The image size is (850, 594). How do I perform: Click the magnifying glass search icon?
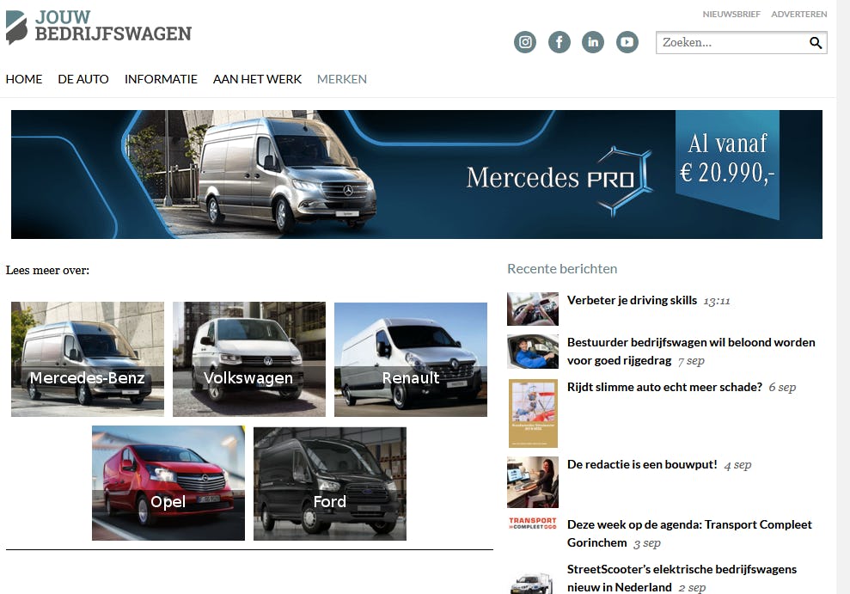(815, 41)
